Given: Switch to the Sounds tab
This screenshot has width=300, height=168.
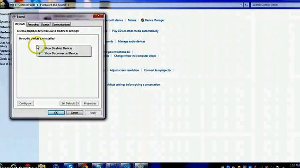Looking at the screenshot, I should coord(45,25).
